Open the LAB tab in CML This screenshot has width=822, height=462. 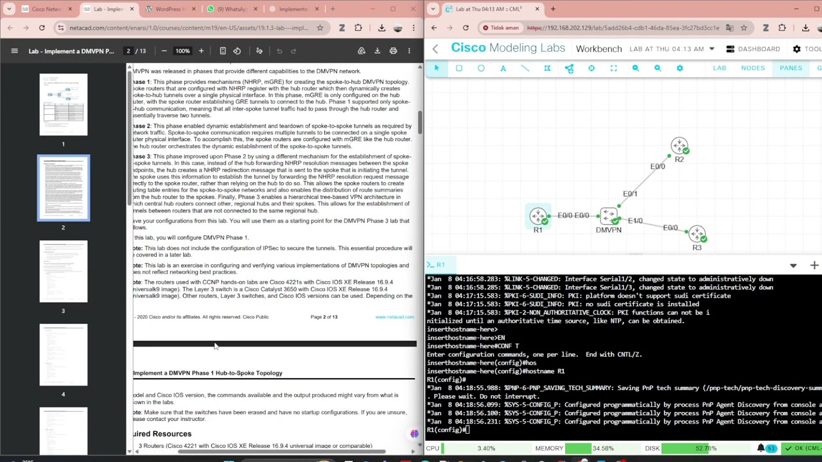coord(719,68)
